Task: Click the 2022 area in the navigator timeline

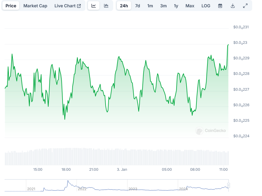Action: (82, 189)
